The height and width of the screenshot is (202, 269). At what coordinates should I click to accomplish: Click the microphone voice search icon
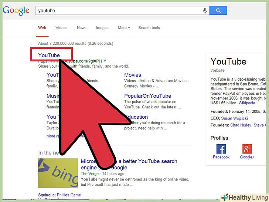205,11
